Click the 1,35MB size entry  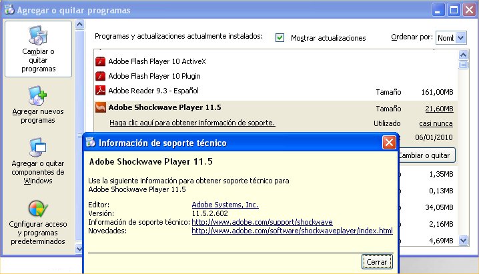pyautogui.click(x=441, y=174)
